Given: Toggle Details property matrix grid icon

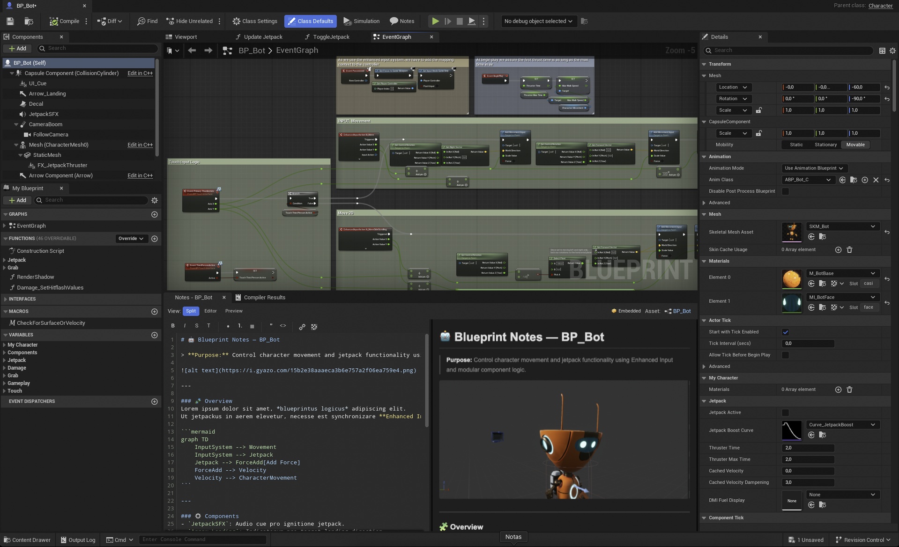Looking at the screenshot, I should tap(882, 51).
